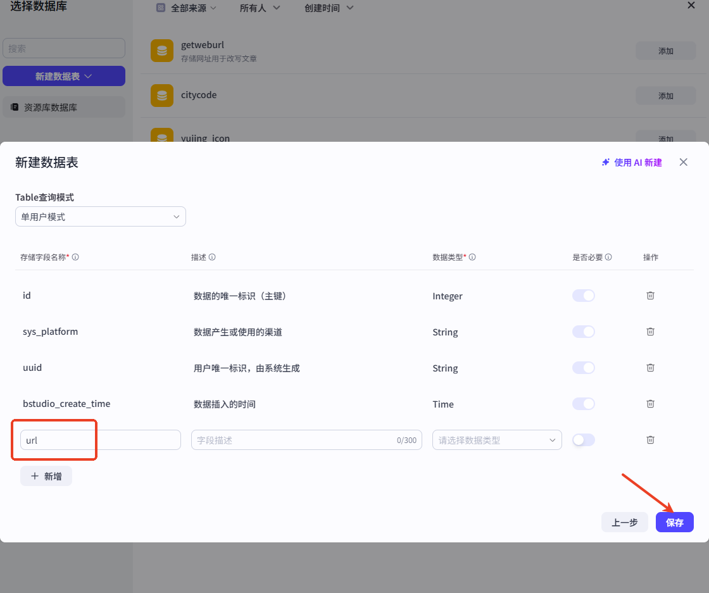
Task: Add the citycode database
Action: point(665,96)
